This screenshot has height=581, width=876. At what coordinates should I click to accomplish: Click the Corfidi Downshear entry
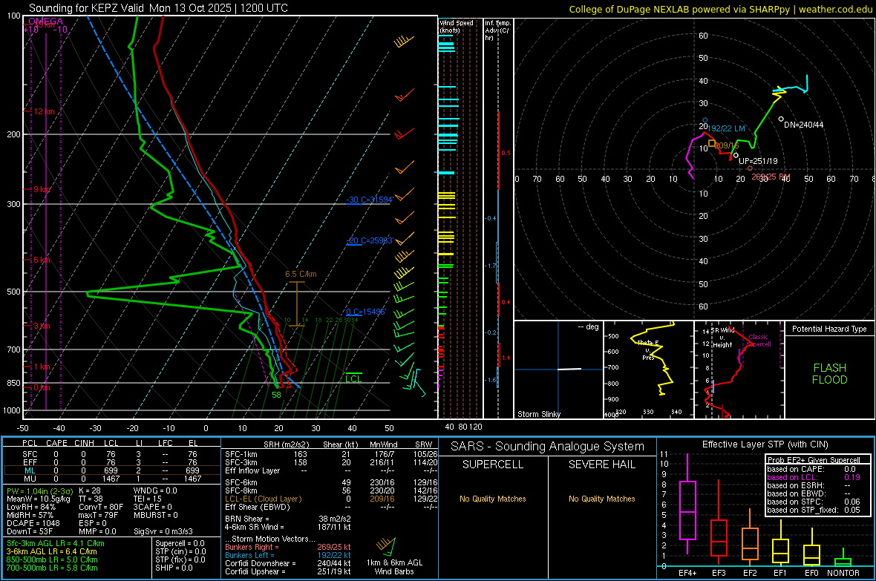288,563
